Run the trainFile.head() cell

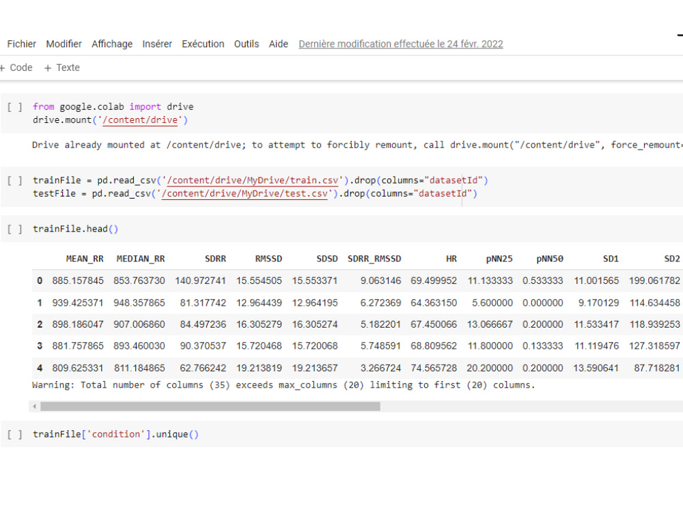pyautogui.click(x=14, y=229)
